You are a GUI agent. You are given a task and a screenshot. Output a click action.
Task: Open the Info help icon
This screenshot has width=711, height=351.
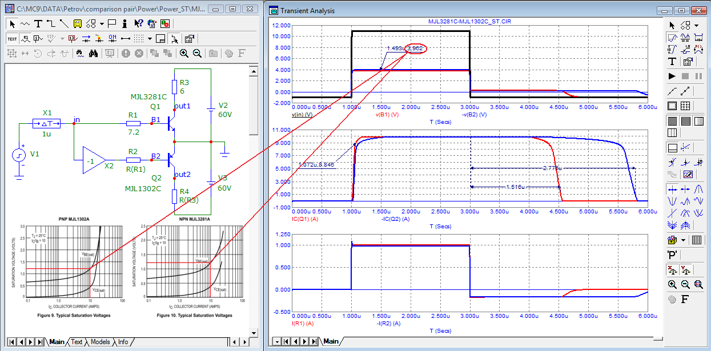[124, 23]
